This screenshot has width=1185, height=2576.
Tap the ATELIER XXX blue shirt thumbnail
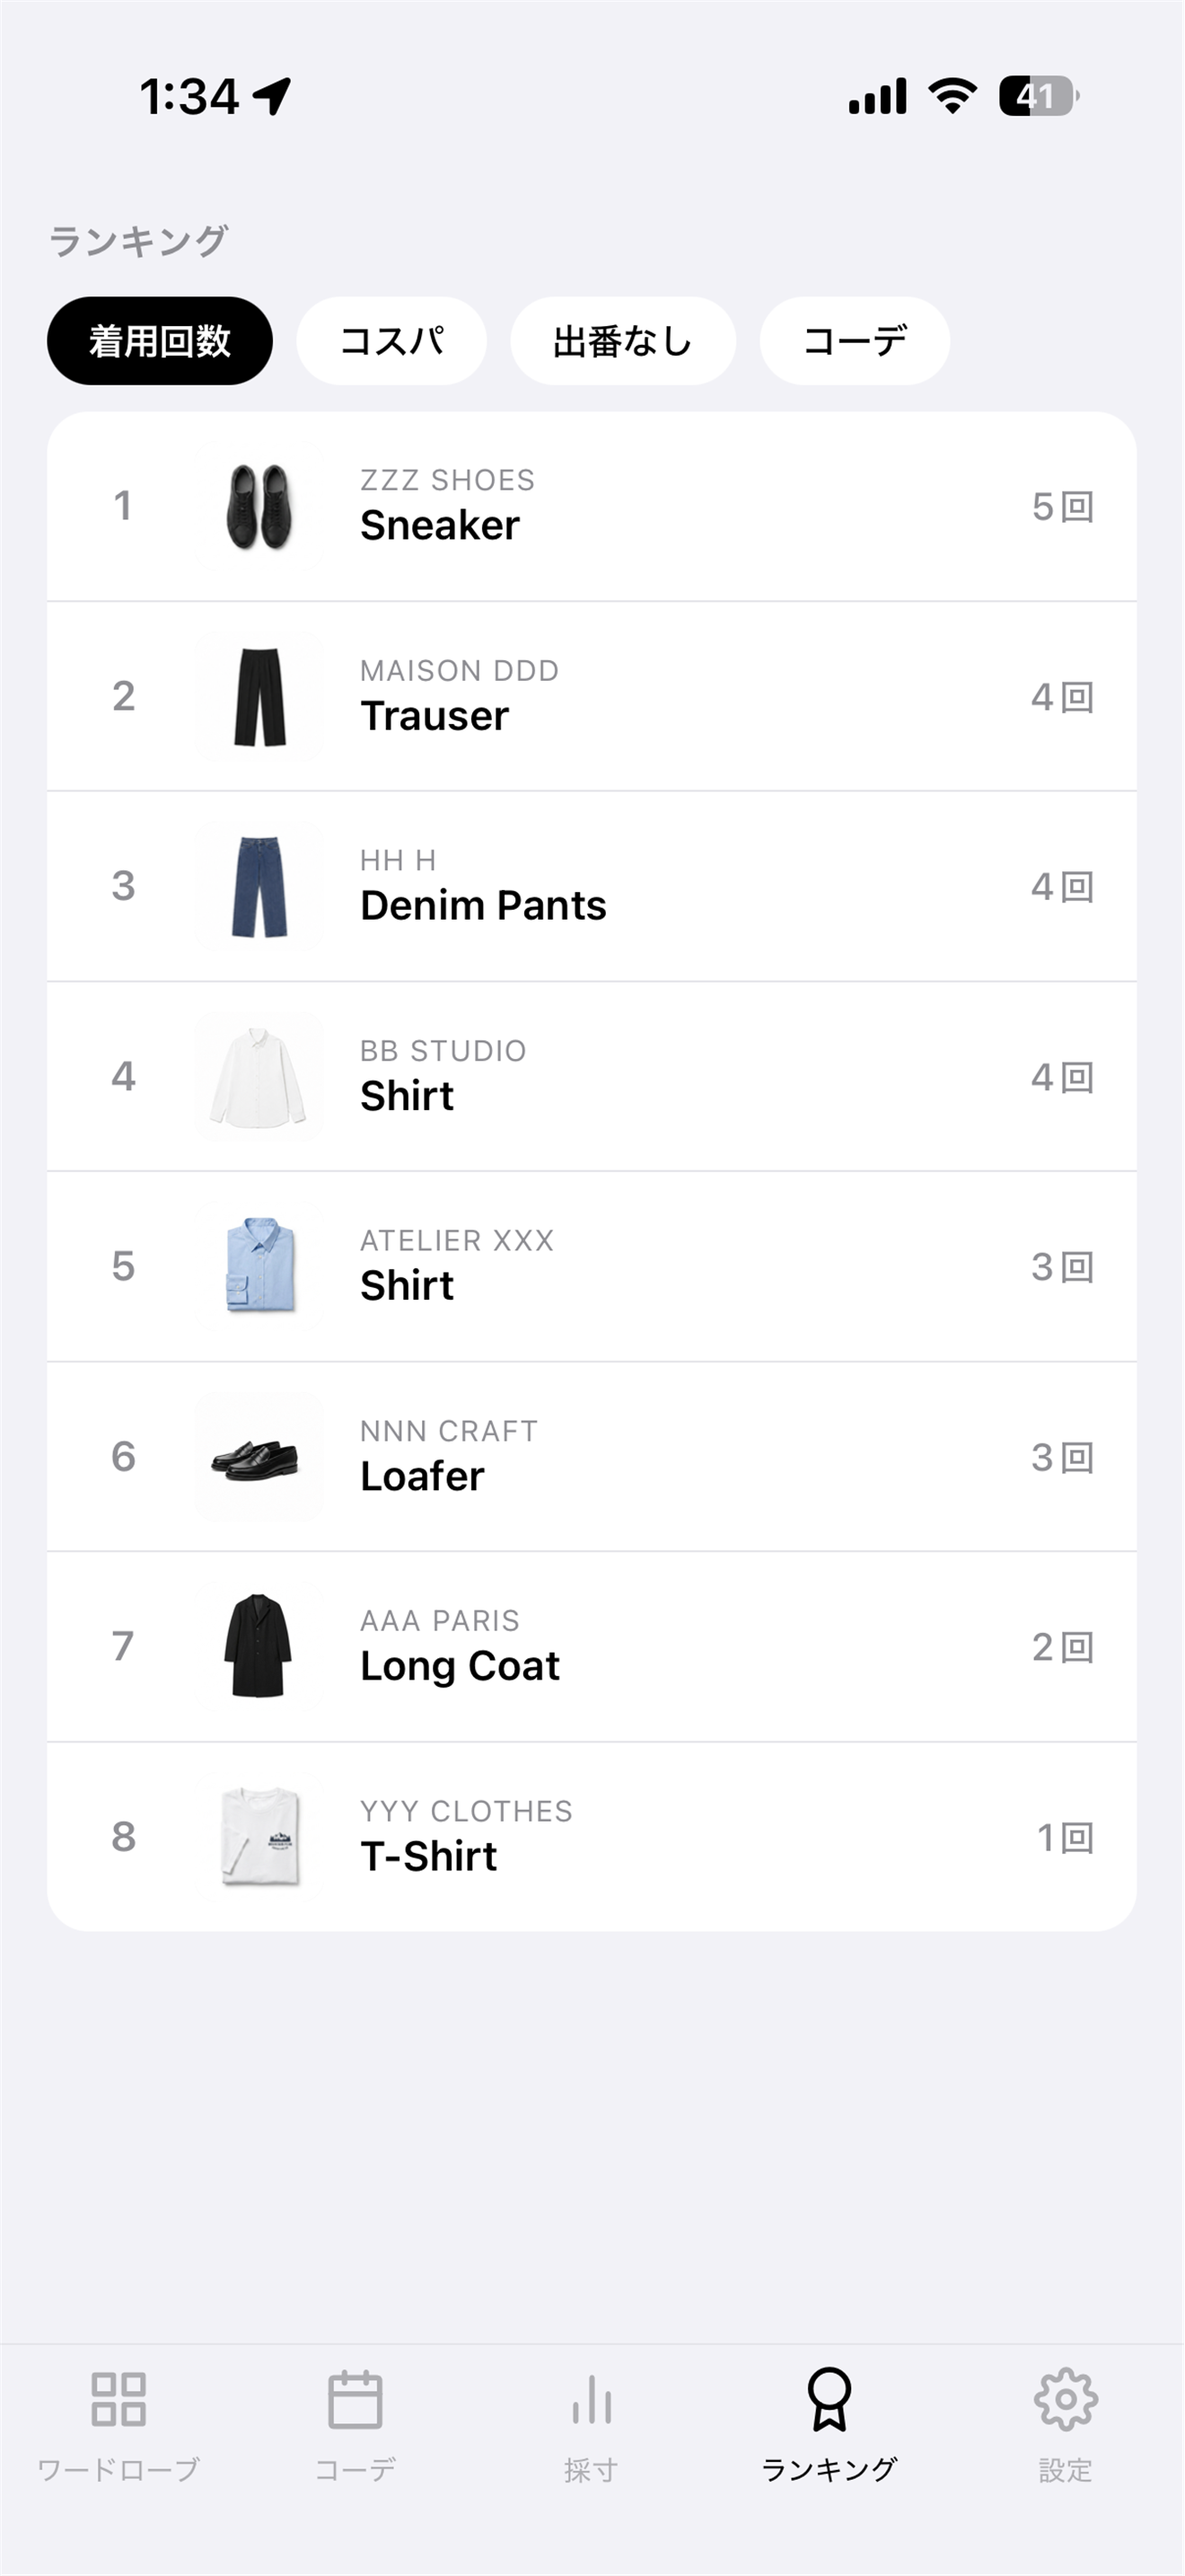(x=259, y=1266)
